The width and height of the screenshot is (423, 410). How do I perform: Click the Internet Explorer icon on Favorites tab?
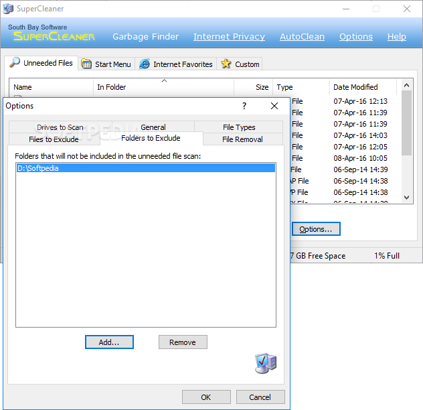point(145,64)
